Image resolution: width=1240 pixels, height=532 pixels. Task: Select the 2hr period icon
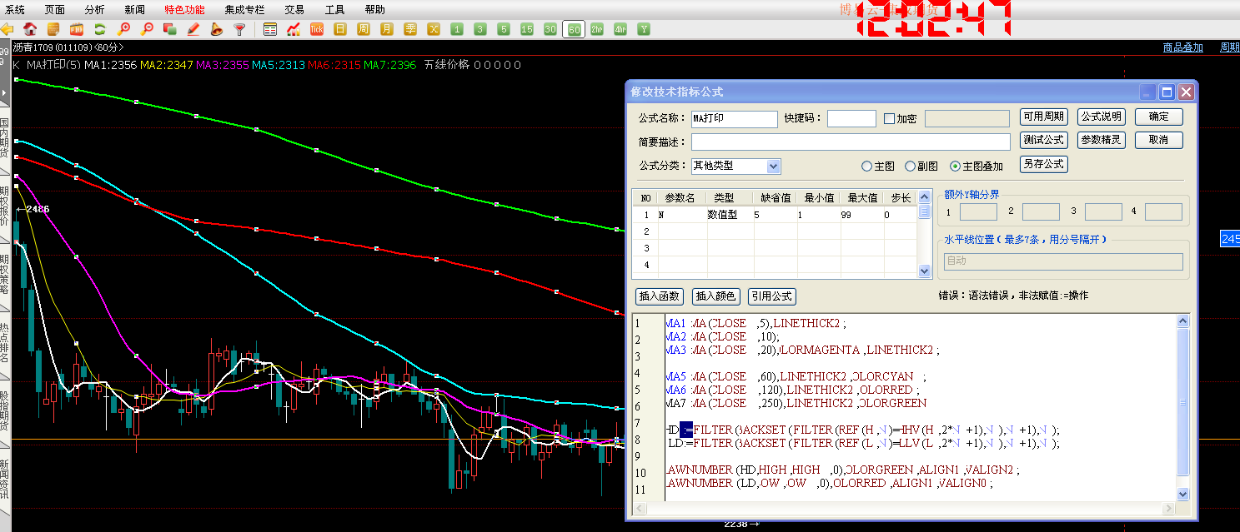point(597,29)
